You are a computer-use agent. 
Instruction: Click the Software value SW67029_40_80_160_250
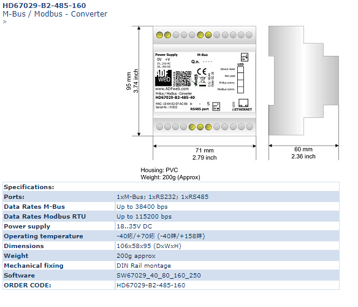[x=159, y=276]
